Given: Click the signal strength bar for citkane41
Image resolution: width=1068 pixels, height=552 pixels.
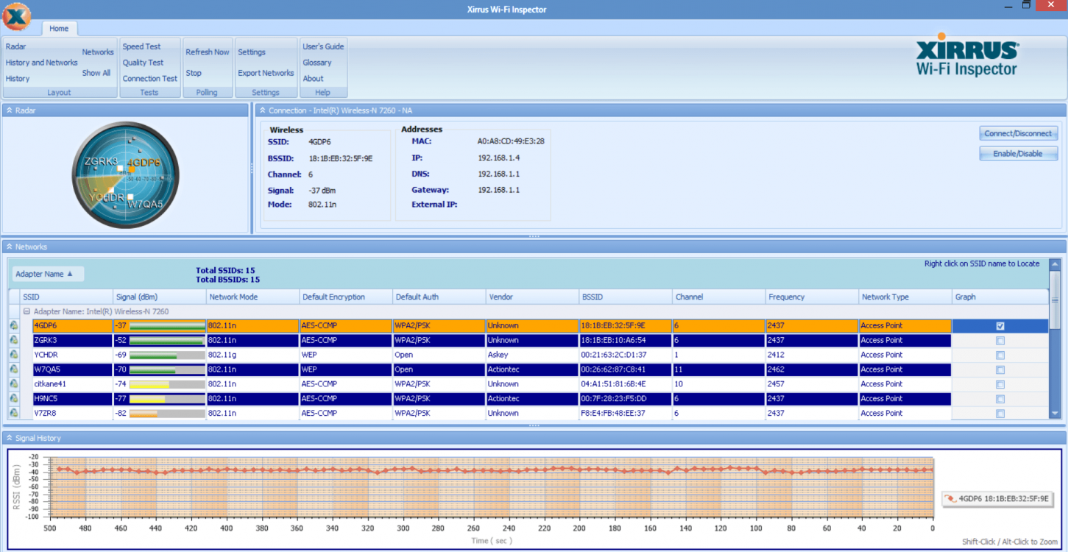Looking at the screenshot, I should pyautogui.click(x=167, y=384).
